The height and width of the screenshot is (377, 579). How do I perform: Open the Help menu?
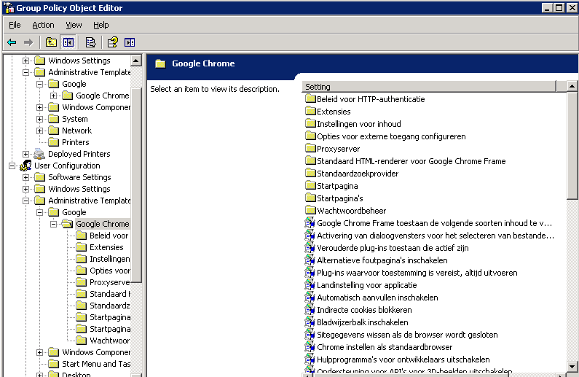101,25
